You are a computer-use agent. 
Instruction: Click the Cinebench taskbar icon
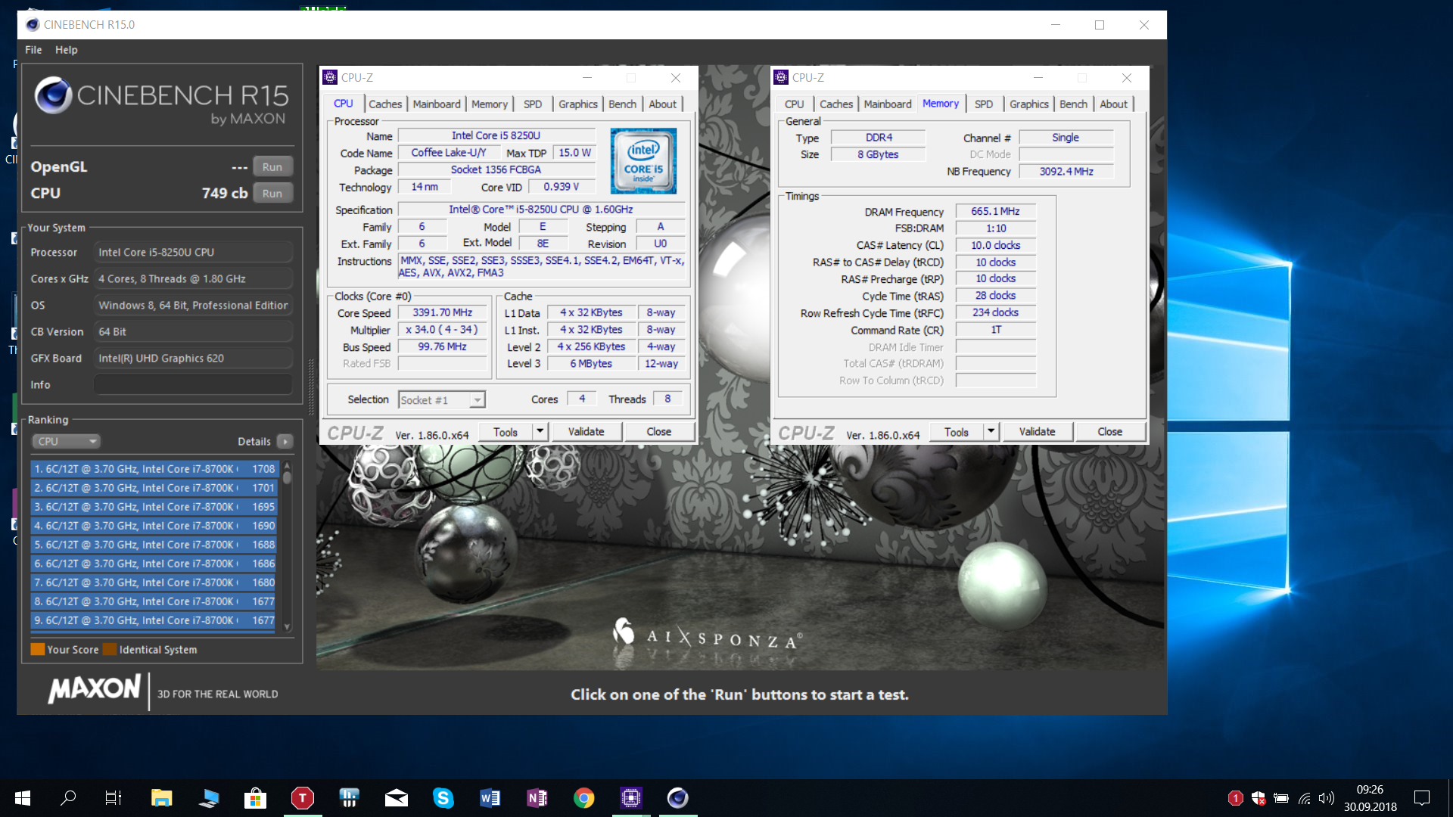(x=677, y=797)
